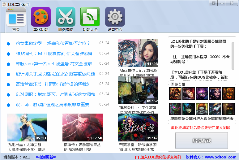Play the 苦笑学堂 39:47 video thumbnail
Image resolution: width=239 pixels, height=160 pixels.
tap(138, 128)
